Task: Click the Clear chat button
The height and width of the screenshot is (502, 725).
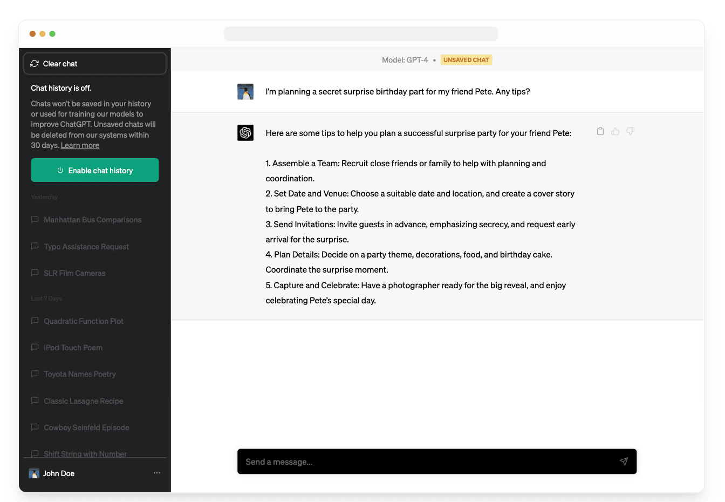Action: [x=95, y=63]
